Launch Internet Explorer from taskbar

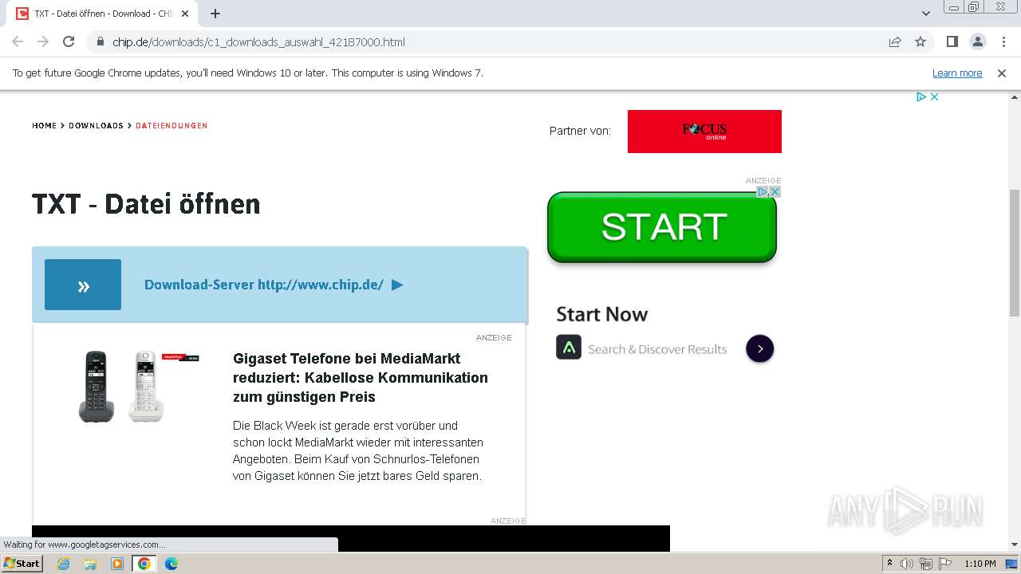tap(64, 564)
